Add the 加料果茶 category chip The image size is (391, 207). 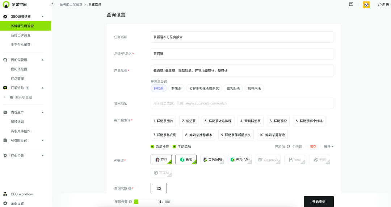255,88
